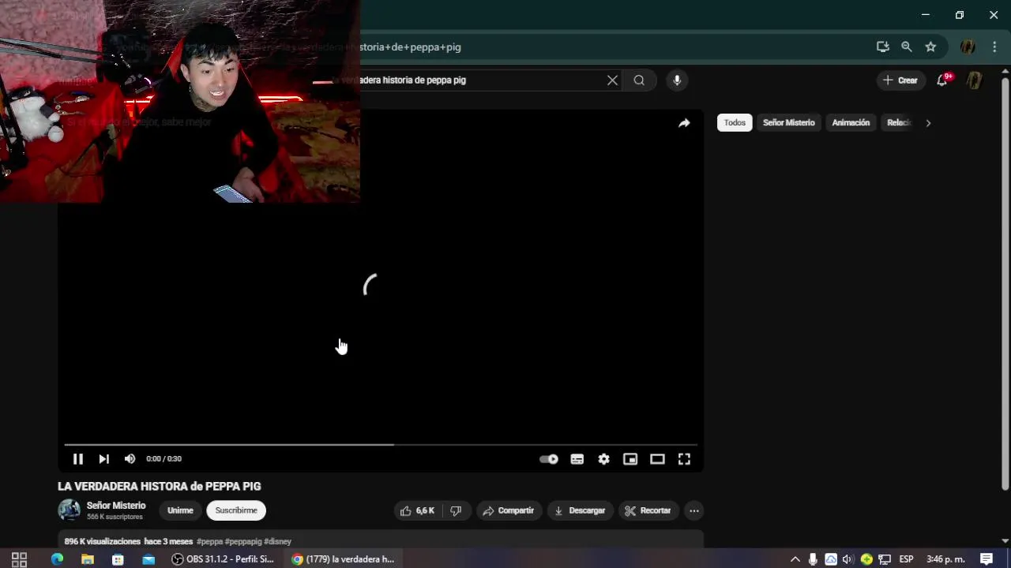Open the Compartir share dialog
Screen dimensions: 1011x568
pyautogui.click(x=509, y=510)
